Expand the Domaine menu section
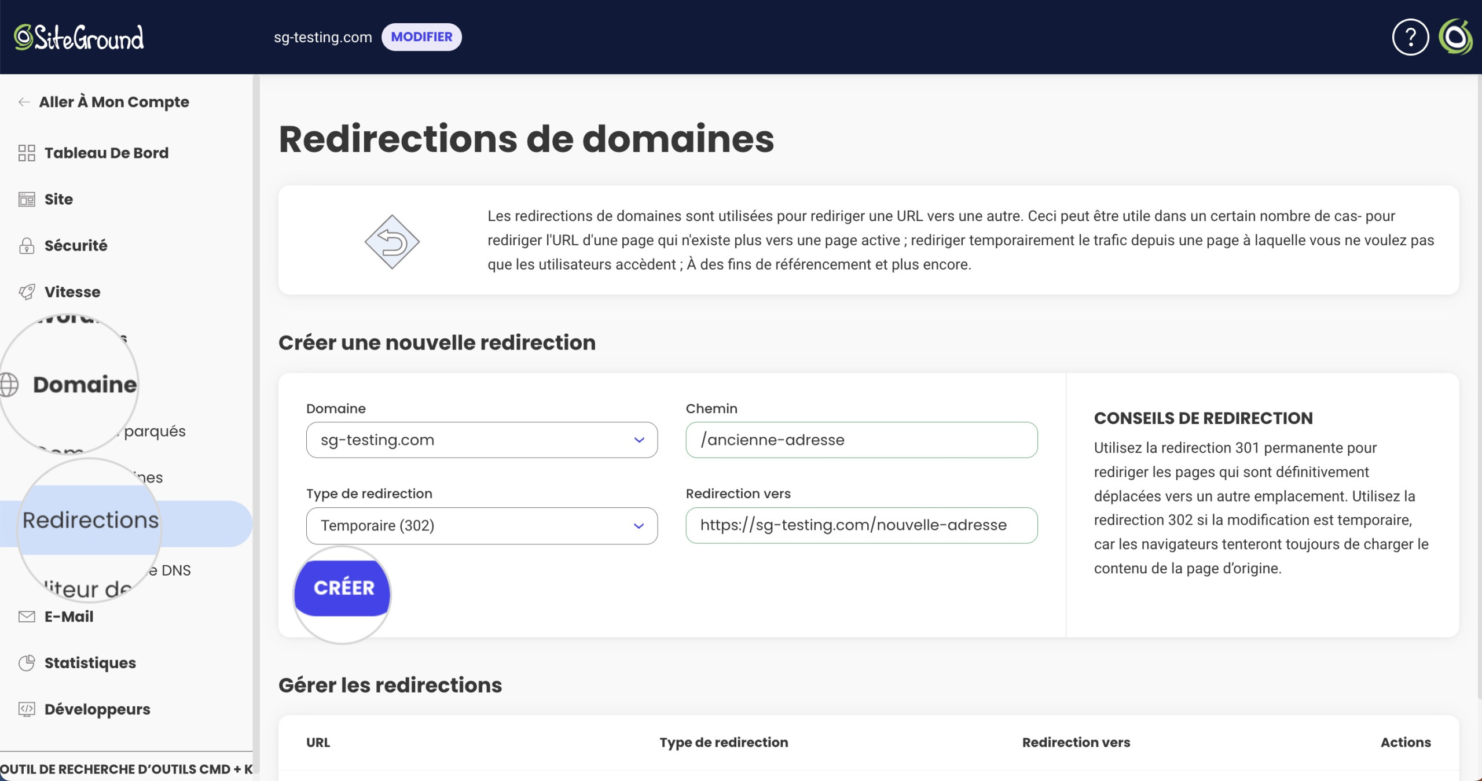 [x=85, y=385]
